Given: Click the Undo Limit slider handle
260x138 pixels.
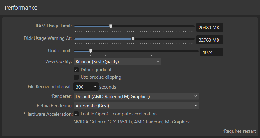Looking at the screenshot, I should click(90, 51).
